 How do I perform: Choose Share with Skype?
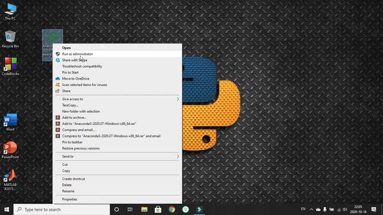pos(117,60)
